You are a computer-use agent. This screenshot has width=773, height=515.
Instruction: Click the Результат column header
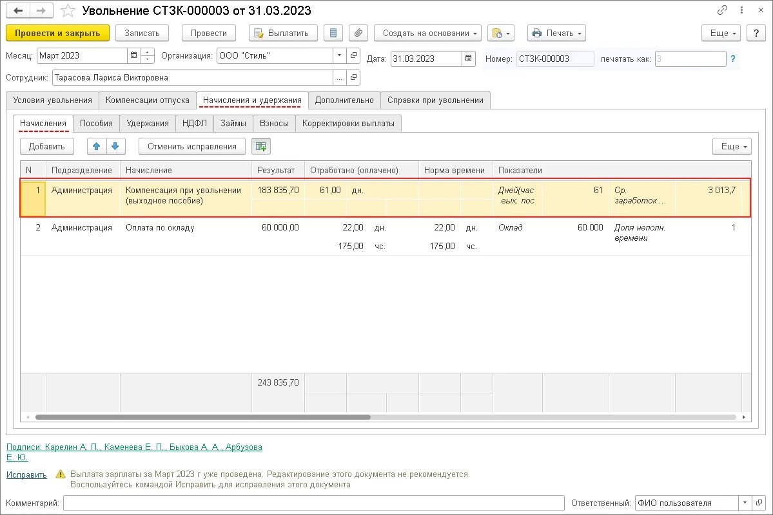pyautogui.click(x=278, y=170)
